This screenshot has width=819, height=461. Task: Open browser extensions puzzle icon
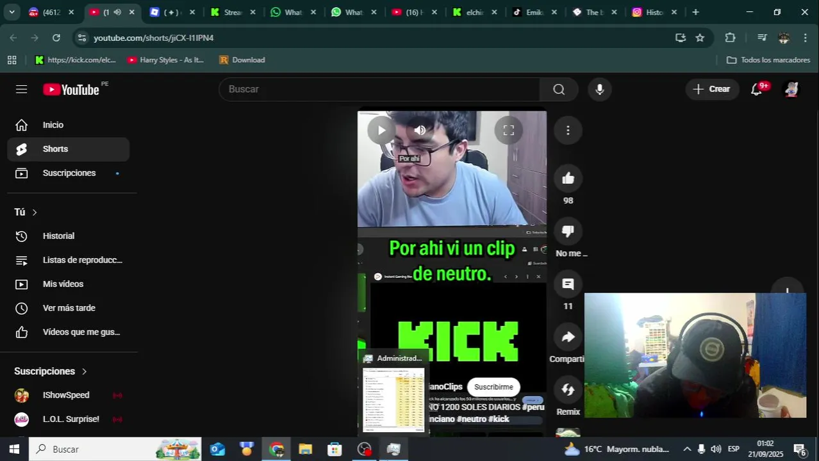[730, 38]
